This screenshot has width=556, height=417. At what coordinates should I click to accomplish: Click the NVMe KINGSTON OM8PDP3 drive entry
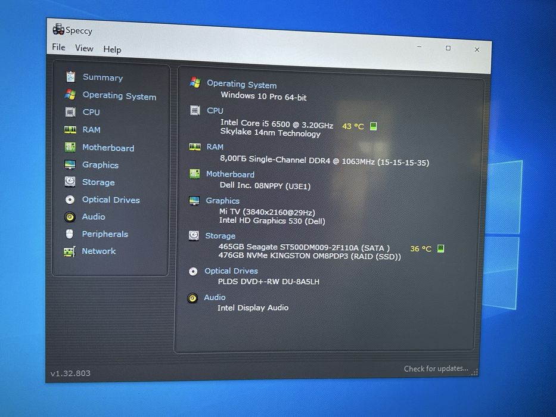tap(309, 256)
